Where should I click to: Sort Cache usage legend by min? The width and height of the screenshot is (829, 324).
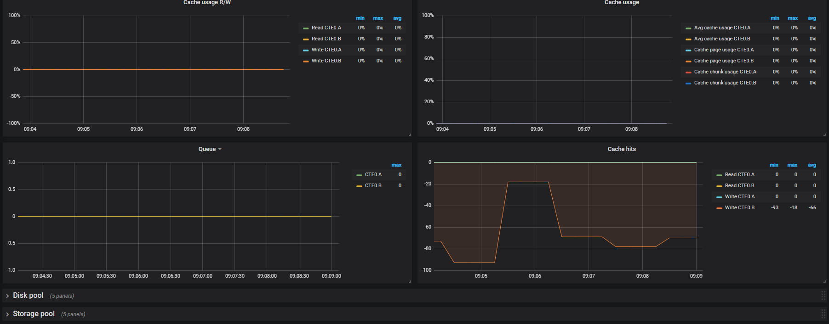(x=775, y=18)
